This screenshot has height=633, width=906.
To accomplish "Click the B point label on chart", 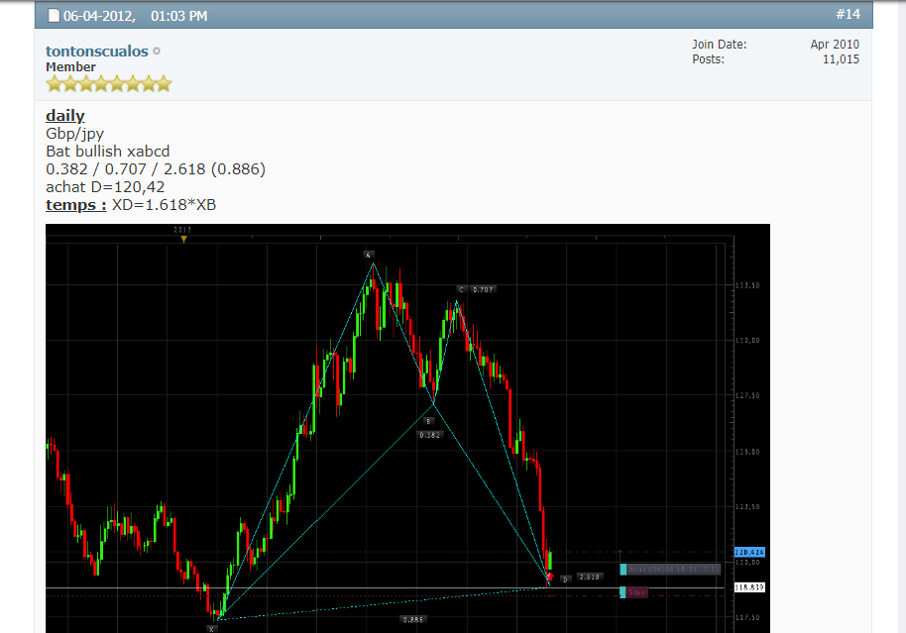I will tap(429, 421).
